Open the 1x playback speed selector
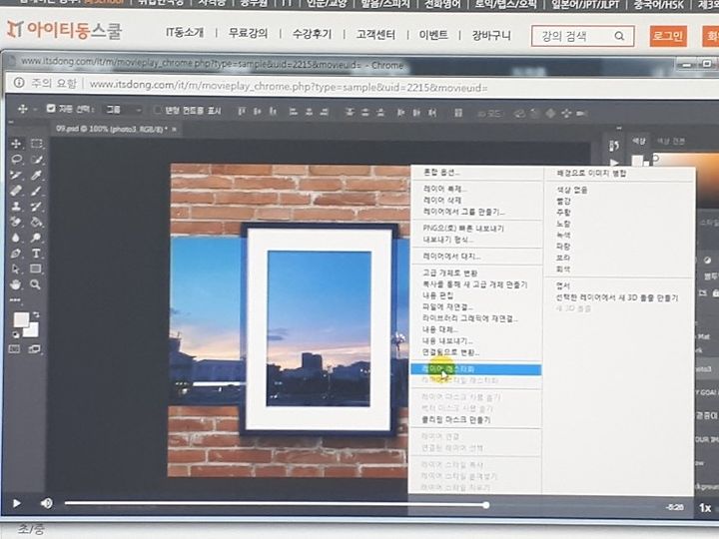This screenshot has height=539, width=719. tap(705, 508)
